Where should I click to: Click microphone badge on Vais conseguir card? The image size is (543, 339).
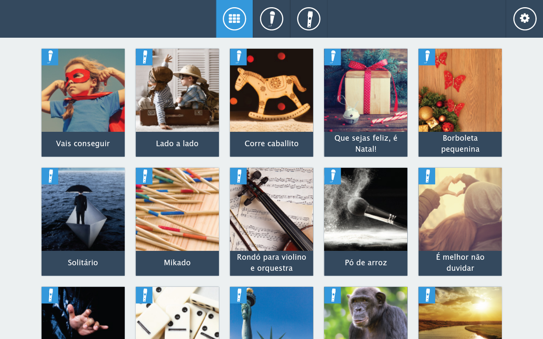(x=50, y=57)
